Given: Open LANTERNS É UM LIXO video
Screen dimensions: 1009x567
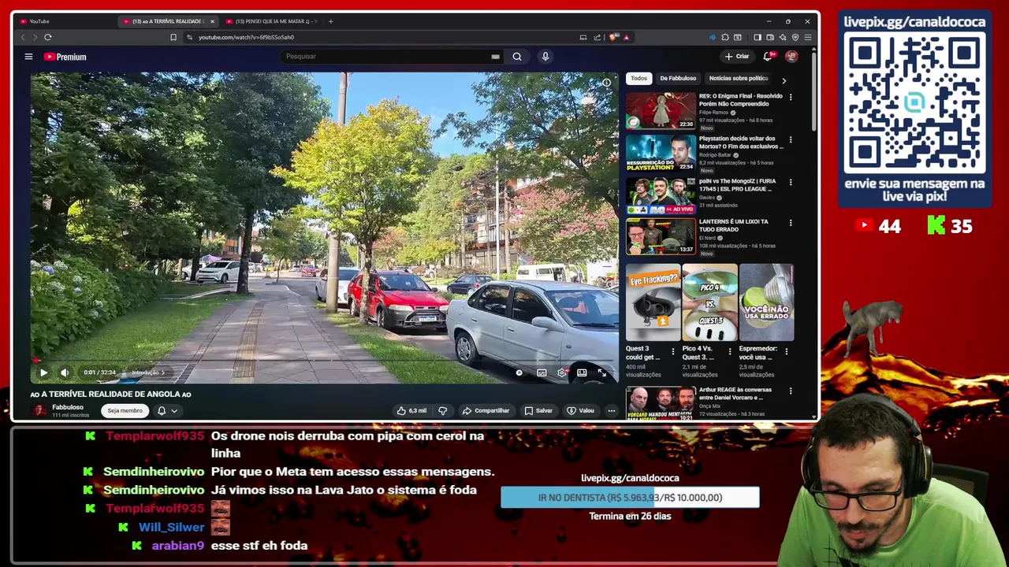Looking at the screenshot, I should click(x=661, y=236).
